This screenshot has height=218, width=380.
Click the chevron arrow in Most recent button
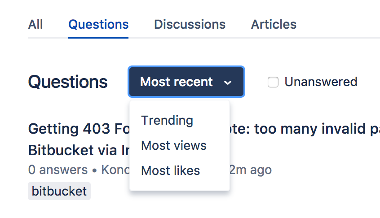(x=228, y=83)
